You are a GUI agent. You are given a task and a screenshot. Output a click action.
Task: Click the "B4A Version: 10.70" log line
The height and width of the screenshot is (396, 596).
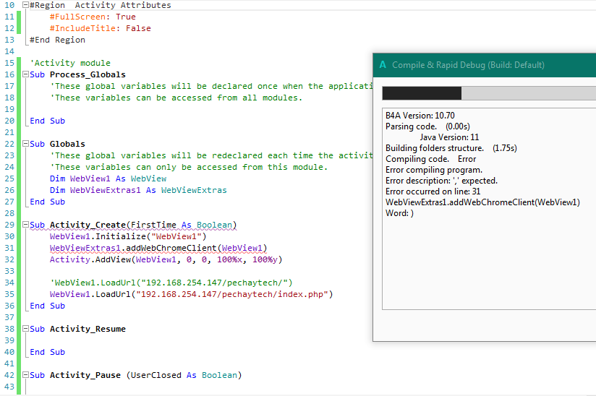pyautogui.click(x=420, y=116)
